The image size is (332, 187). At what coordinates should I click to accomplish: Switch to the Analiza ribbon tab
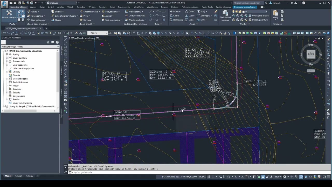tap(61, 7)
